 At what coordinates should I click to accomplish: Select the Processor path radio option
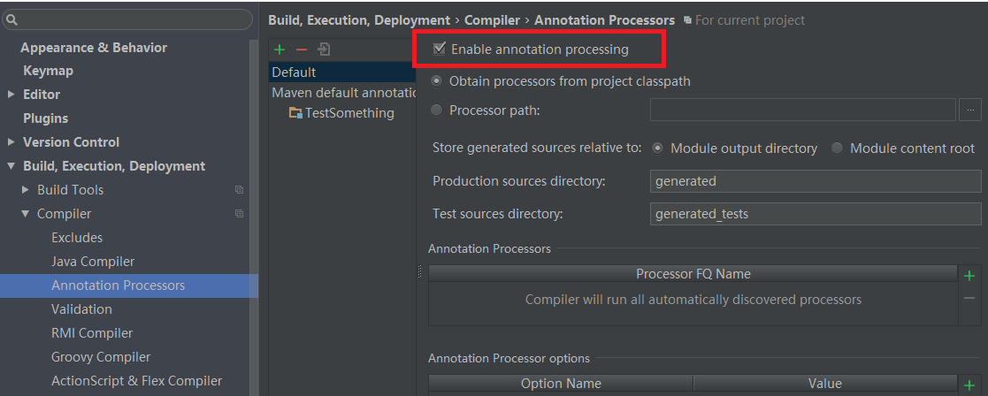tap(437, 110)
